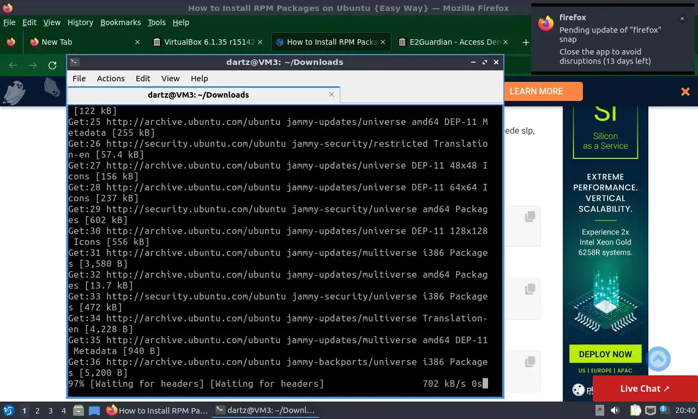The image size is (698, 419).
Task: Click the terminal icon in title bar
Action: click(75, 62)
